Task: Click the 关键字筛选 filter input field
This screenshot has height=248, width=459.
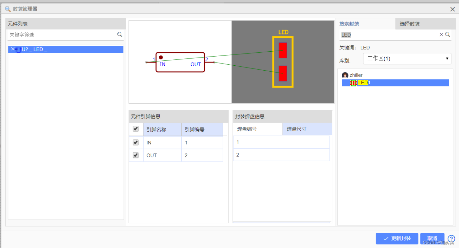Action: point(62,35)
